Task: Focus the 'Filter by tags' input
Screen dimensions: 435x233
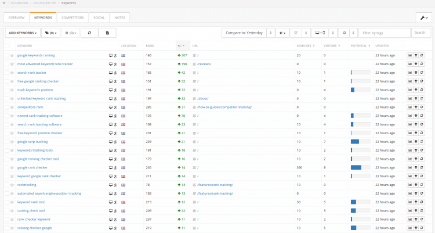Action: [x=384, y=33]
